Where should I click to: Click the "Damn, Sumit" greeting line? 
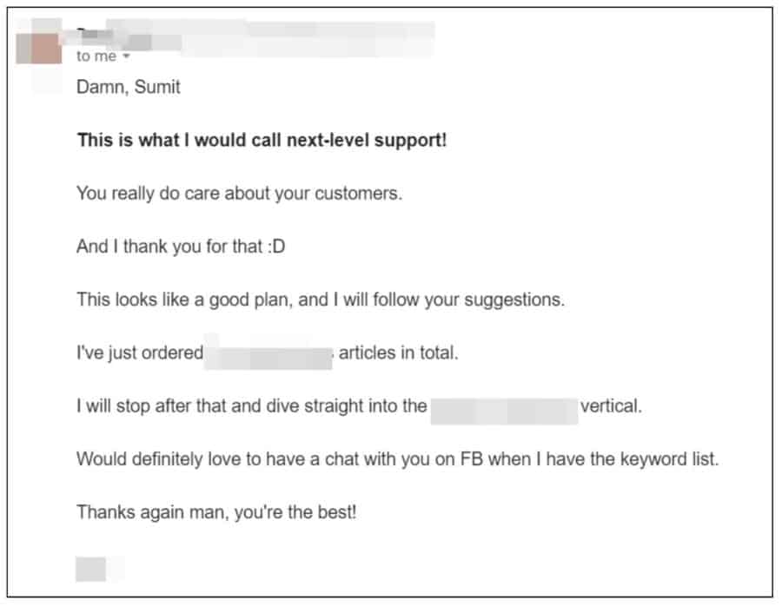[129, 87]
